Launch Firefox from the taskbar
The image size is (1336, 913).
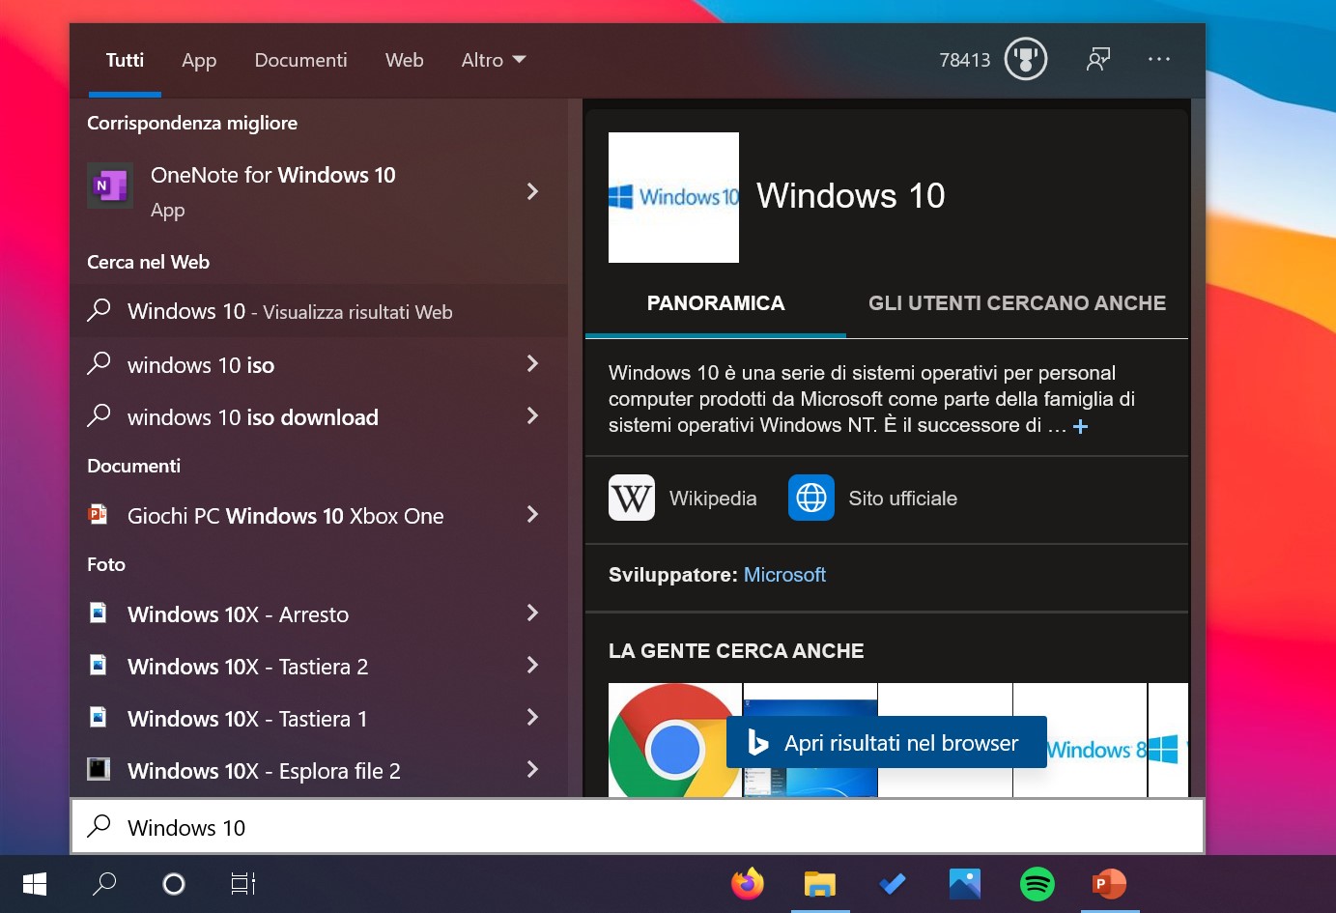748,884
